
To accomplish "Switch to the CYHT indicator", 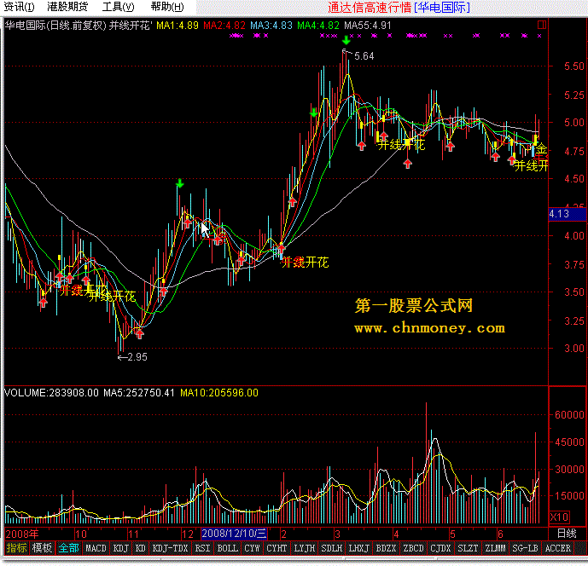I will point(277,548).
